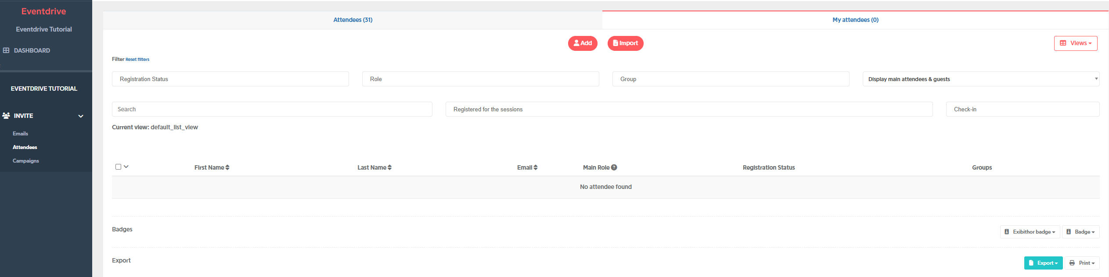1109x277 pixels.
Task: Open Display main attendees & guests dropdown
Action: [981, 79]
